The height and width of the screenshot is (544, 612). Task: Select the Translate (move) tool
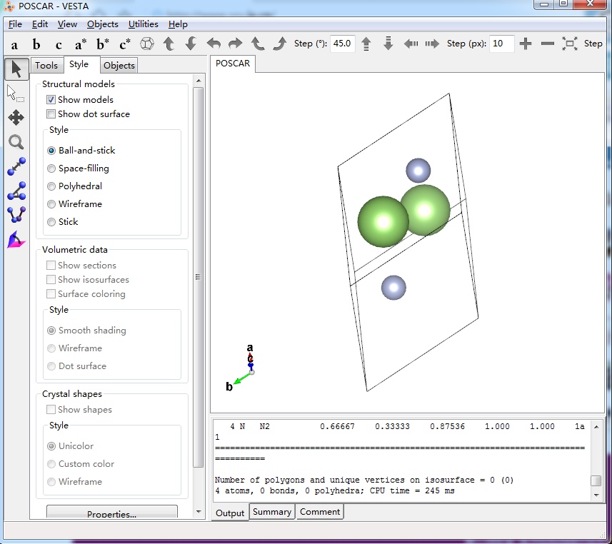[x=16, y=118]
